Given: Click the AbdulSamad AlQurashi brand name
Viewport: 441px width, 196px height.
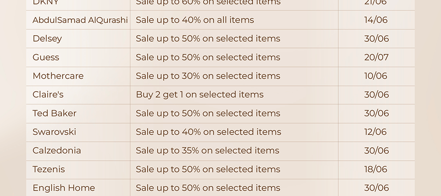Looking at the screenshot, I should coord(80,20).
